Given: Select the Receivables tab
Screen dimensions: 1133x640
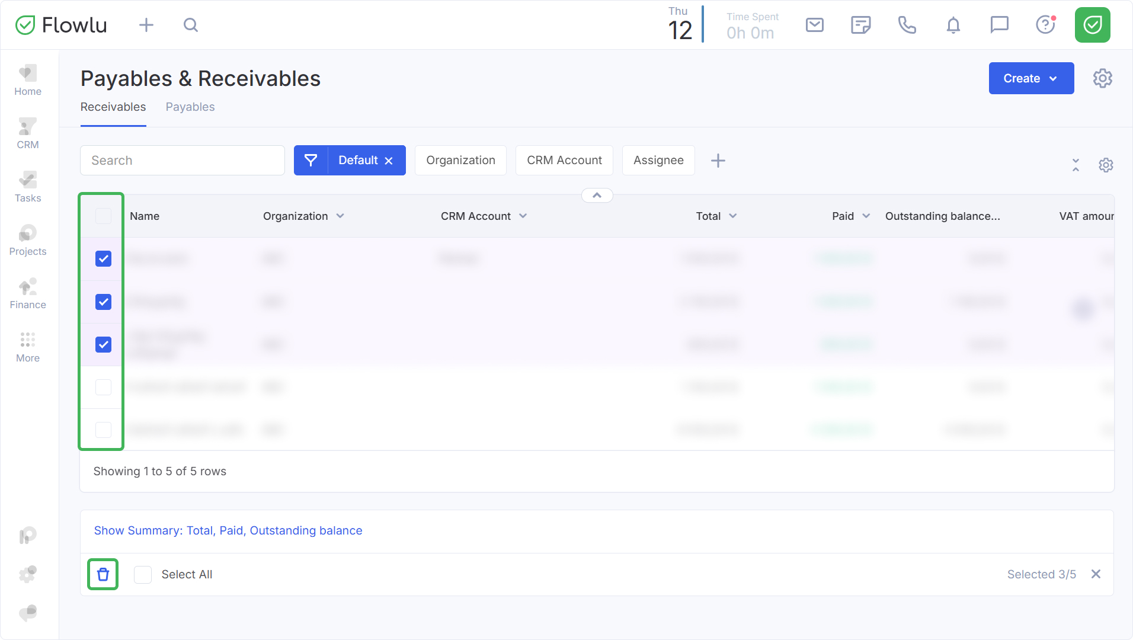Looking at the screenshot, I should click(113, 107).
